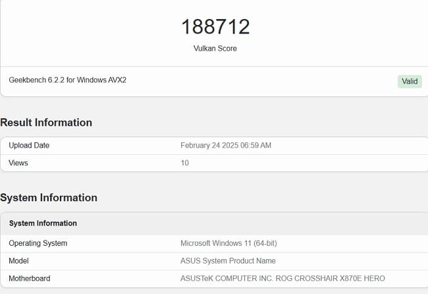The width and height of the screenshot is (428, 294).
Task: Click the February 24 2025 date text
Action: tap(209, 145)
